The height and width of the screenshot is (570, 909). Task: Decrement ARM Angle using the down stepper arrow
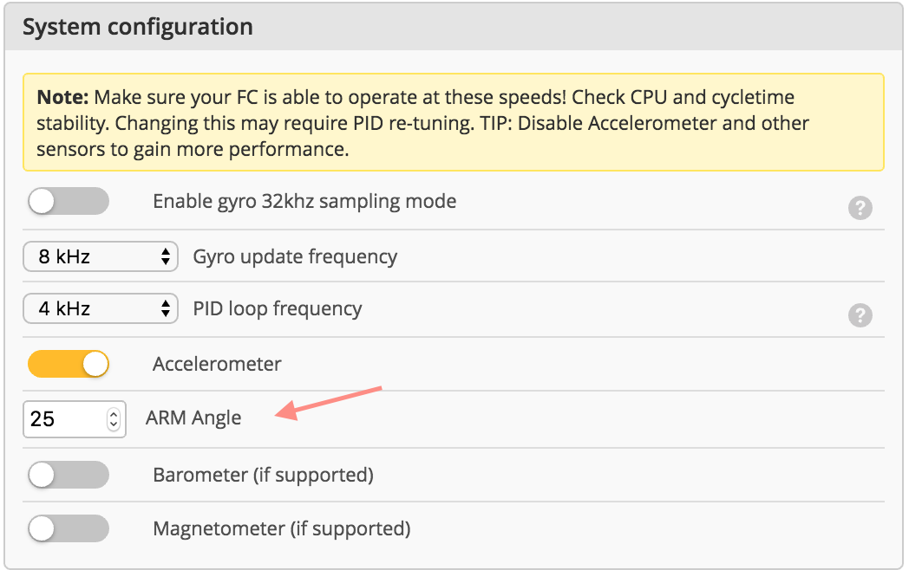pos(113,424)
